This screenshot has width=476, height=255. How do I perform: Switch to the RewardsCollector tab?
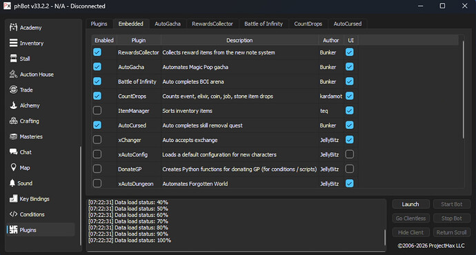[212, 23]
